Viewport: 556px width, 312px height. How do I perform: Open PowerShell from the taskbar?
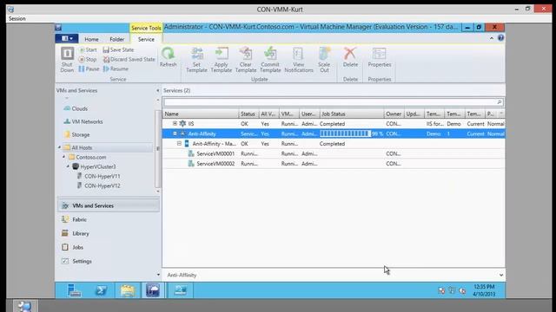pyautogui.click(x=101, y=290)
